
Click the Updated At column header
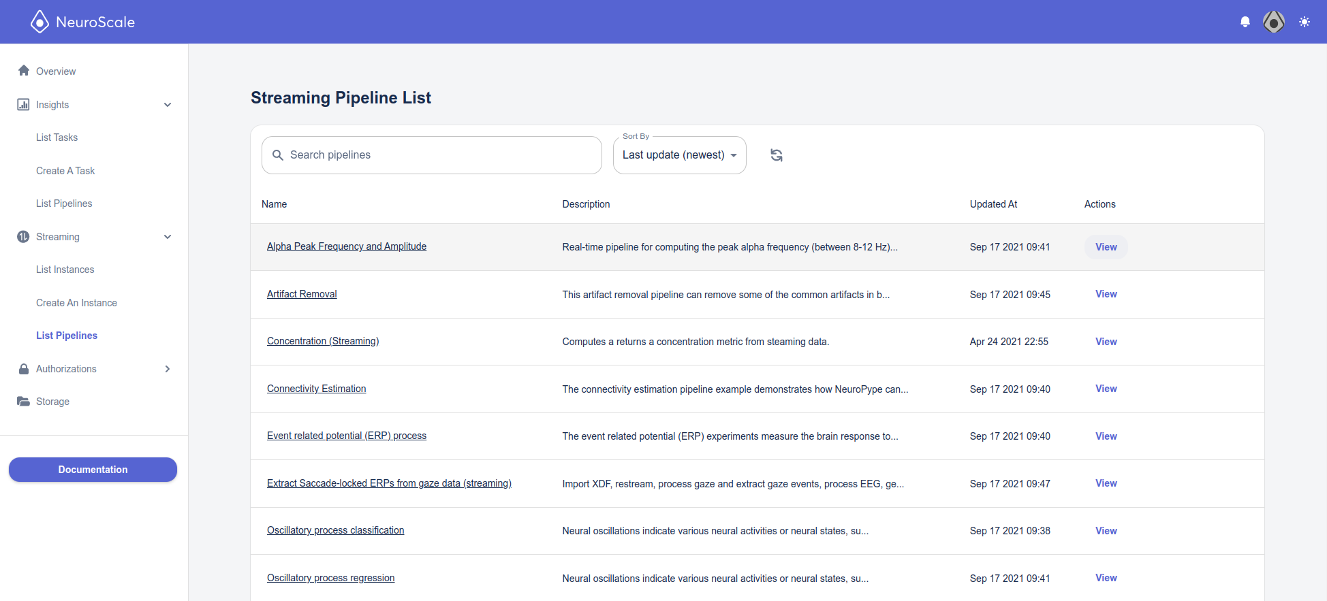coord(993,204)
